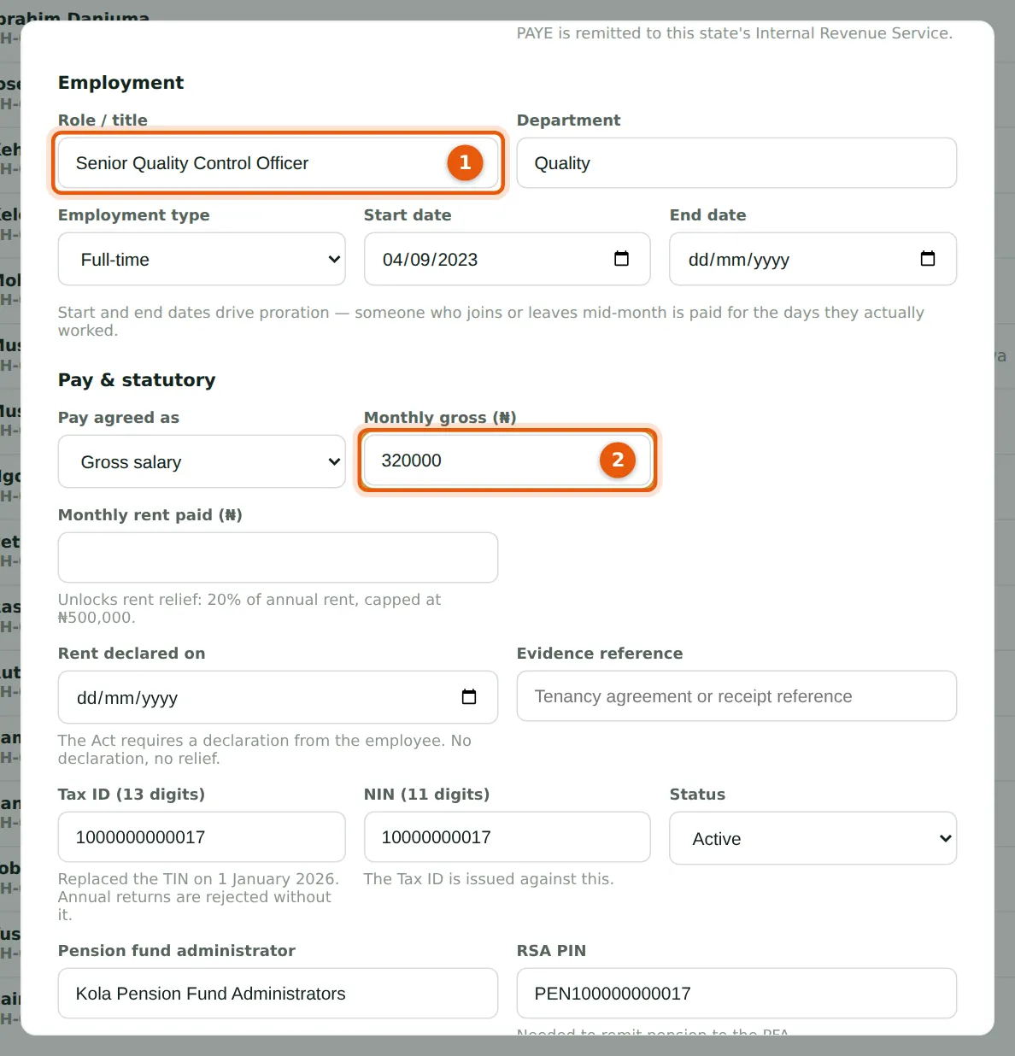This screenshot has width=1015, height=1056.
Task: Click the orange step 1 badge
Action: tap(465, 162)
